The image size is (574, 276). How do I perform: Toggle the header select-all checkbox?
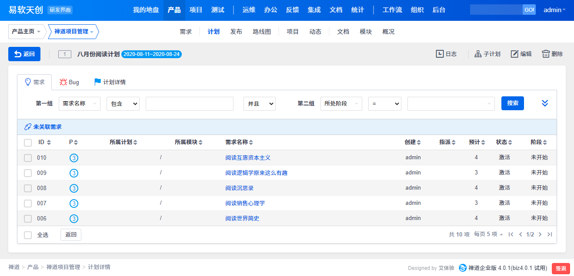(28, 142)
